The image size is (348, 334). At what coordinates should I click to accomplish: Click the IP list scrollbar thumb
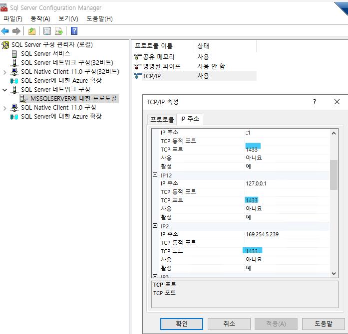pyautogui.click(x=334, y=175)
